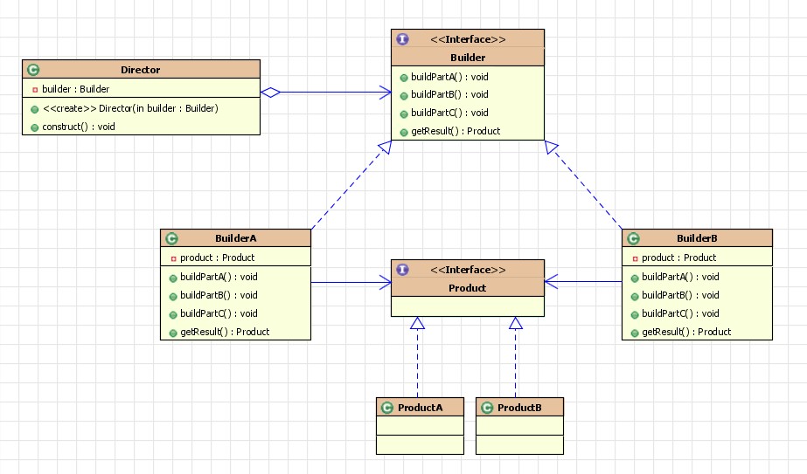Select the <<Interface>> stereotype above Builder
807x474 pixels.
(x=468, y=39)
